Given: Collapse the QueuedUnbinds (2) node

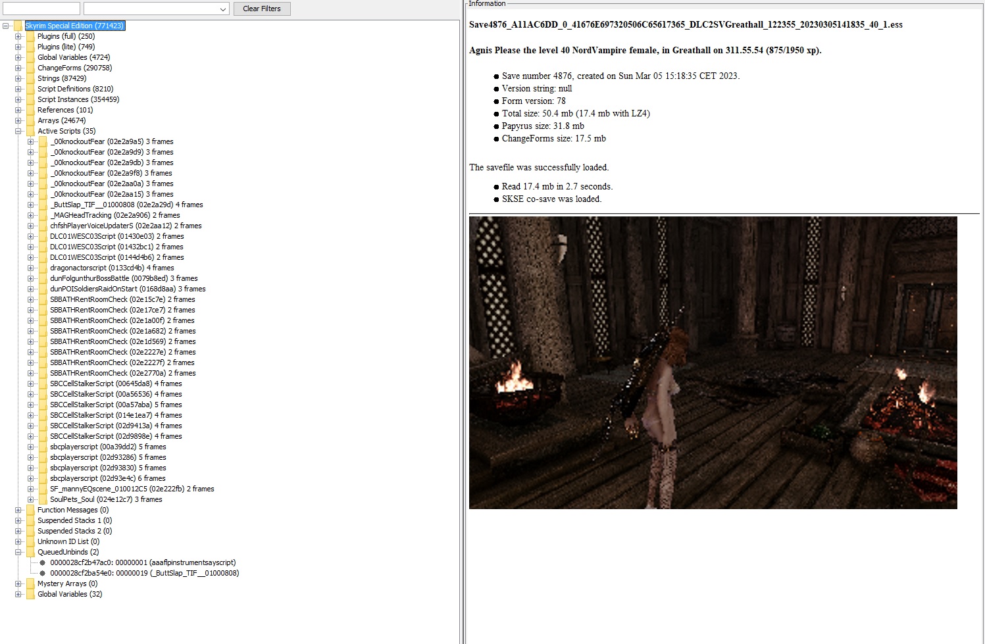Looking at the screenshot, I should [18, 552].
